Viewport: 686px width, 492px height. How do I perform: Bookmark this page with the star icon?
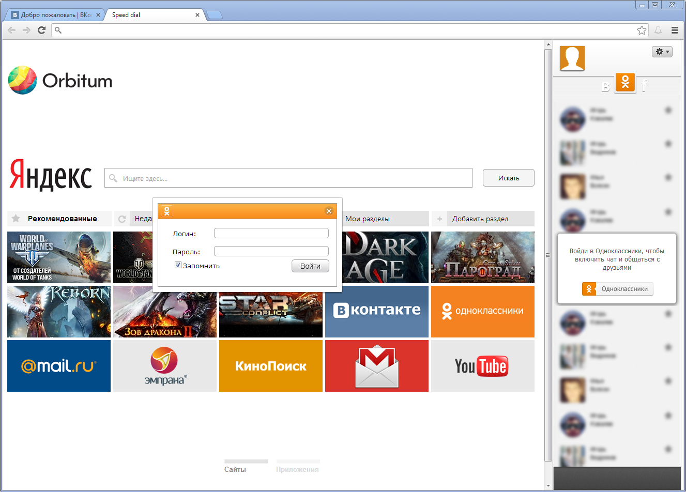(x=642, y=30)
